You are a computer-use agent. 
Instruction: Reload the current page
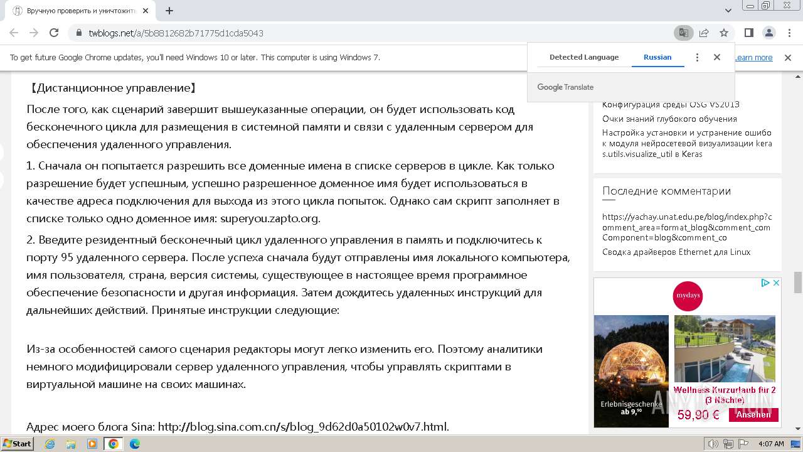coord(54,33)
